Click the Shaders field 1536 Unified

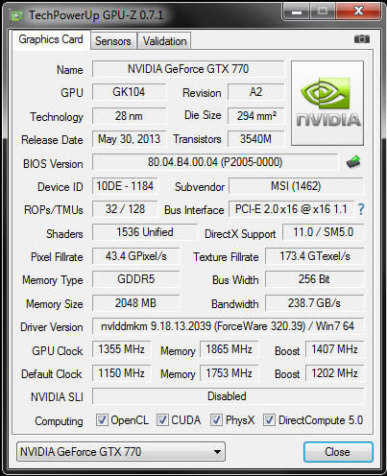[145, 232]
